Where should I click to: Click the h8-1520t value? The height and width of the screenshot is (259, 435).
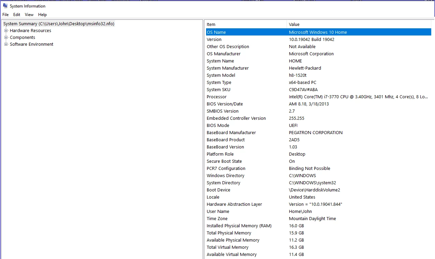click(x=298, y=75)
